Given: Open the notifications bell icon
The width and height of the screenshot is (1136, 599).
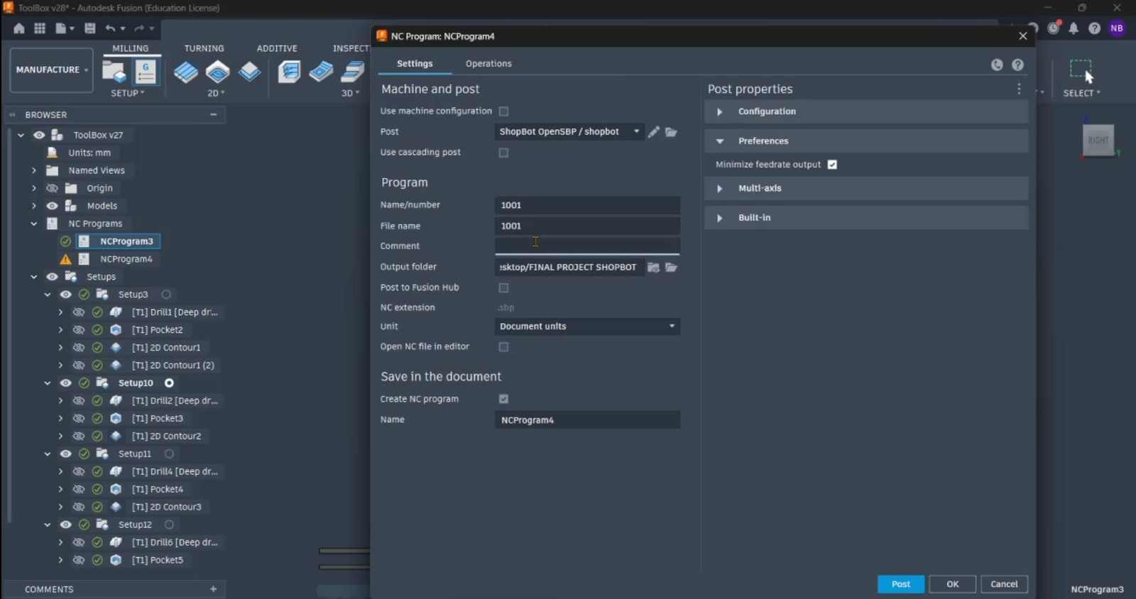Looking at the screenshot, I should tap(1074, 28).
